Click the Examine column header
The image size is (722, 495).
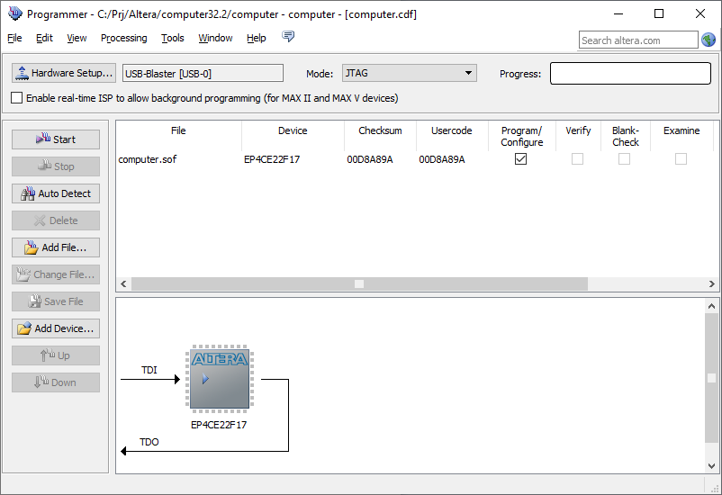681,130
